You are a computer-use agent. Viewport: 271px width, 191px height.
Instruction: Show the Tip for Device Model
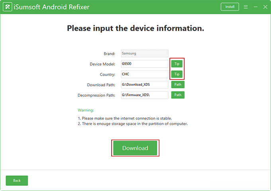click(177, 64)
